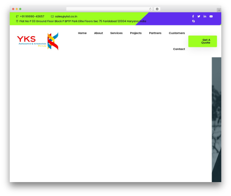Image resolution: width=231 pixels, height=196 pixels.
Task: Click the YKS Automotive & Integration logo
Action: [x=37, y=41]
